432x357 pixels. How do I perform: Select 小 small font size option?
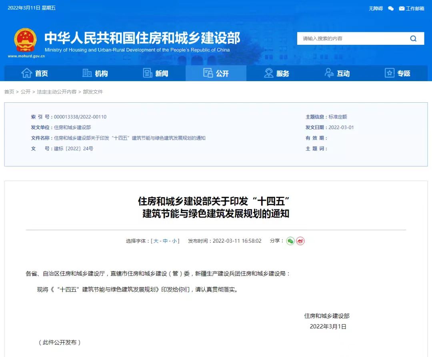pyautogui.click(x=174, y=241)
